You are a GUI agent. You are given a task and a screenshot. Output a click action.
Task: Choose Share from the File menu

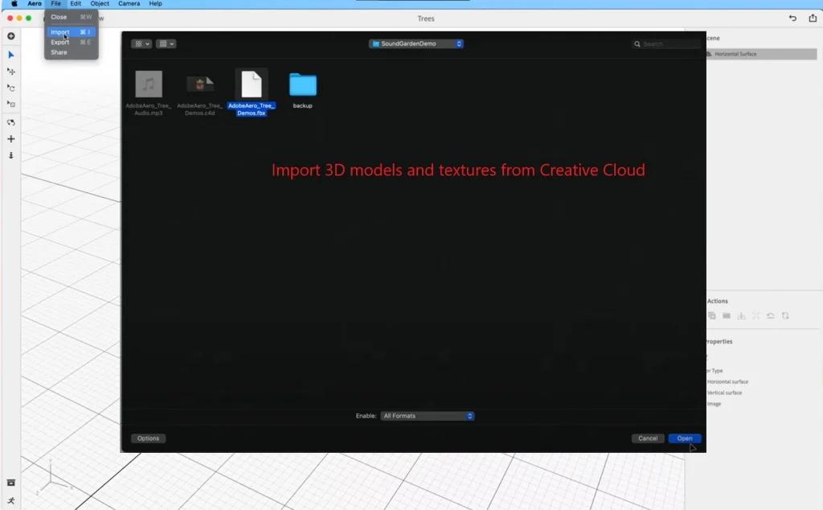coord(72,52)
